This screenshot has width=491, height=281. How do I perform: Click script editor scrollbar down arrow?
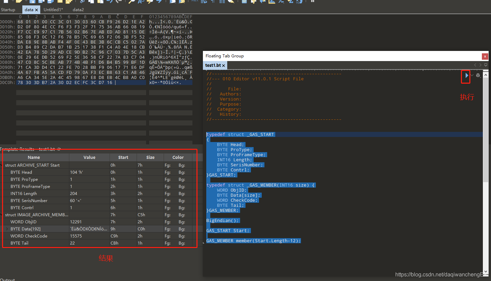[486, 272]
